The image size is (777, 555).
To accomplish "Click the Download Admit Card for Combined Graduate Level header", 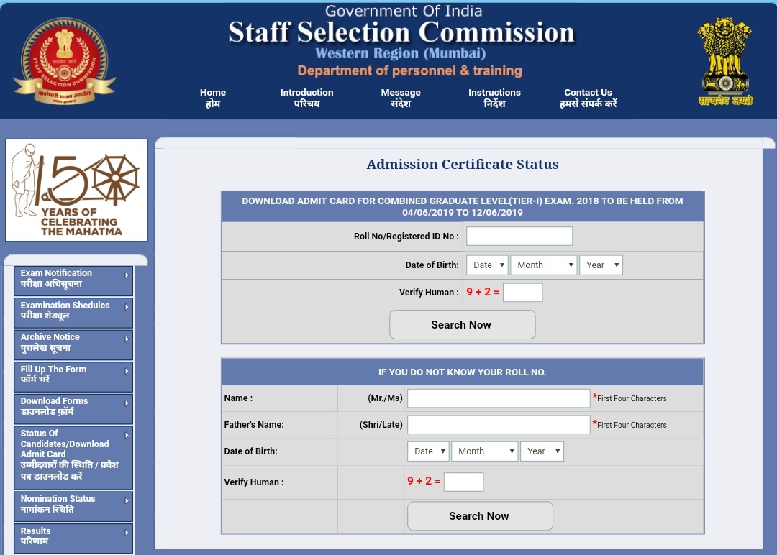I will (x=463, y=206).
